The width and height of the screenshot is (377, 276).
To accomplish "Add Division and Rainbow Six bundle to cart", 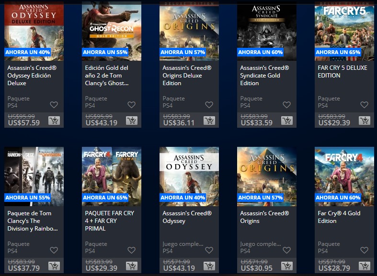I will point(54,266).
